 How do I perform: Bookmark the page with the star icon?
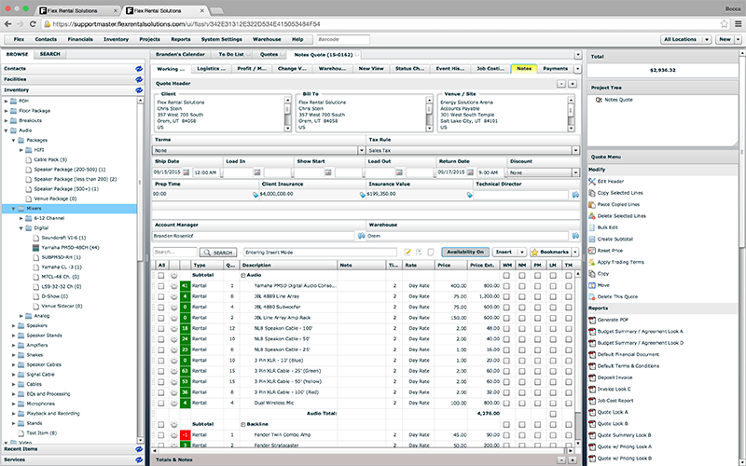point(724,24)
